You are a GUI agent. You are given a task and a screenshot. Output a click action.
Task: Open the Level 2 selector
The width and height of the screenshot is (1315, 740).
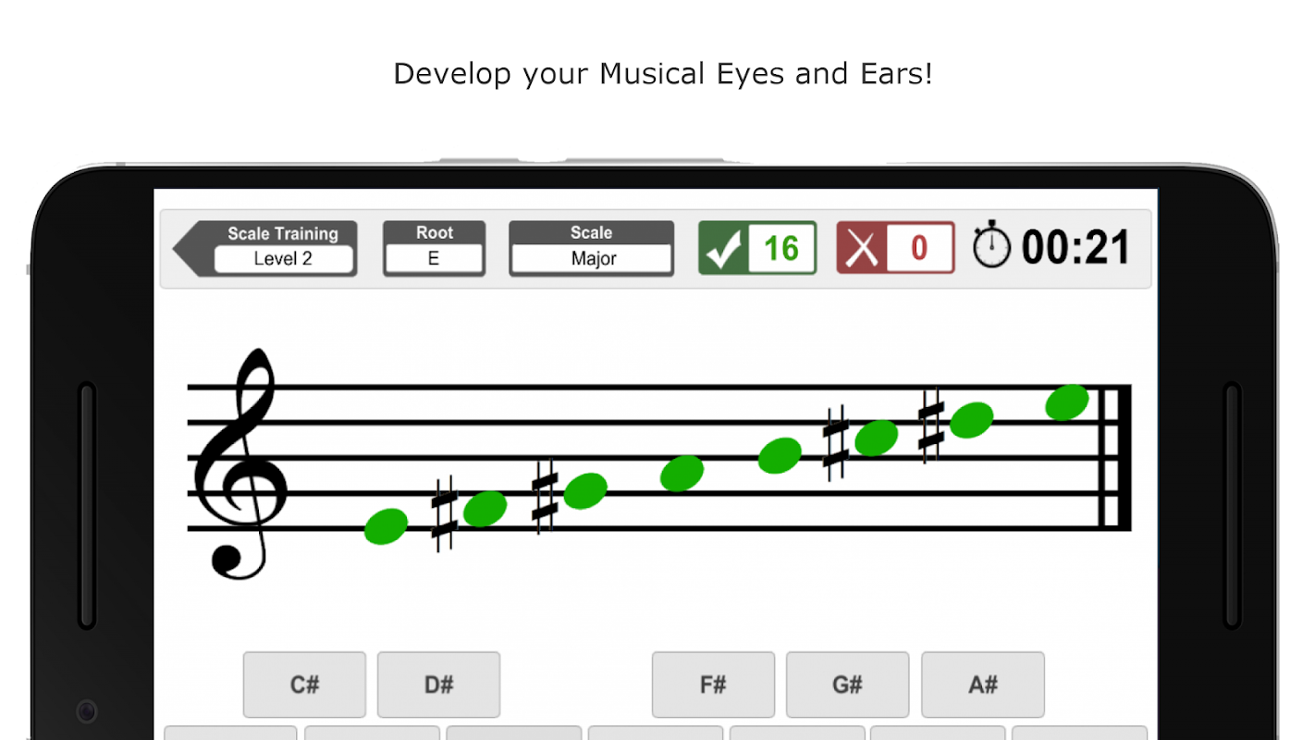pos(283,259)
